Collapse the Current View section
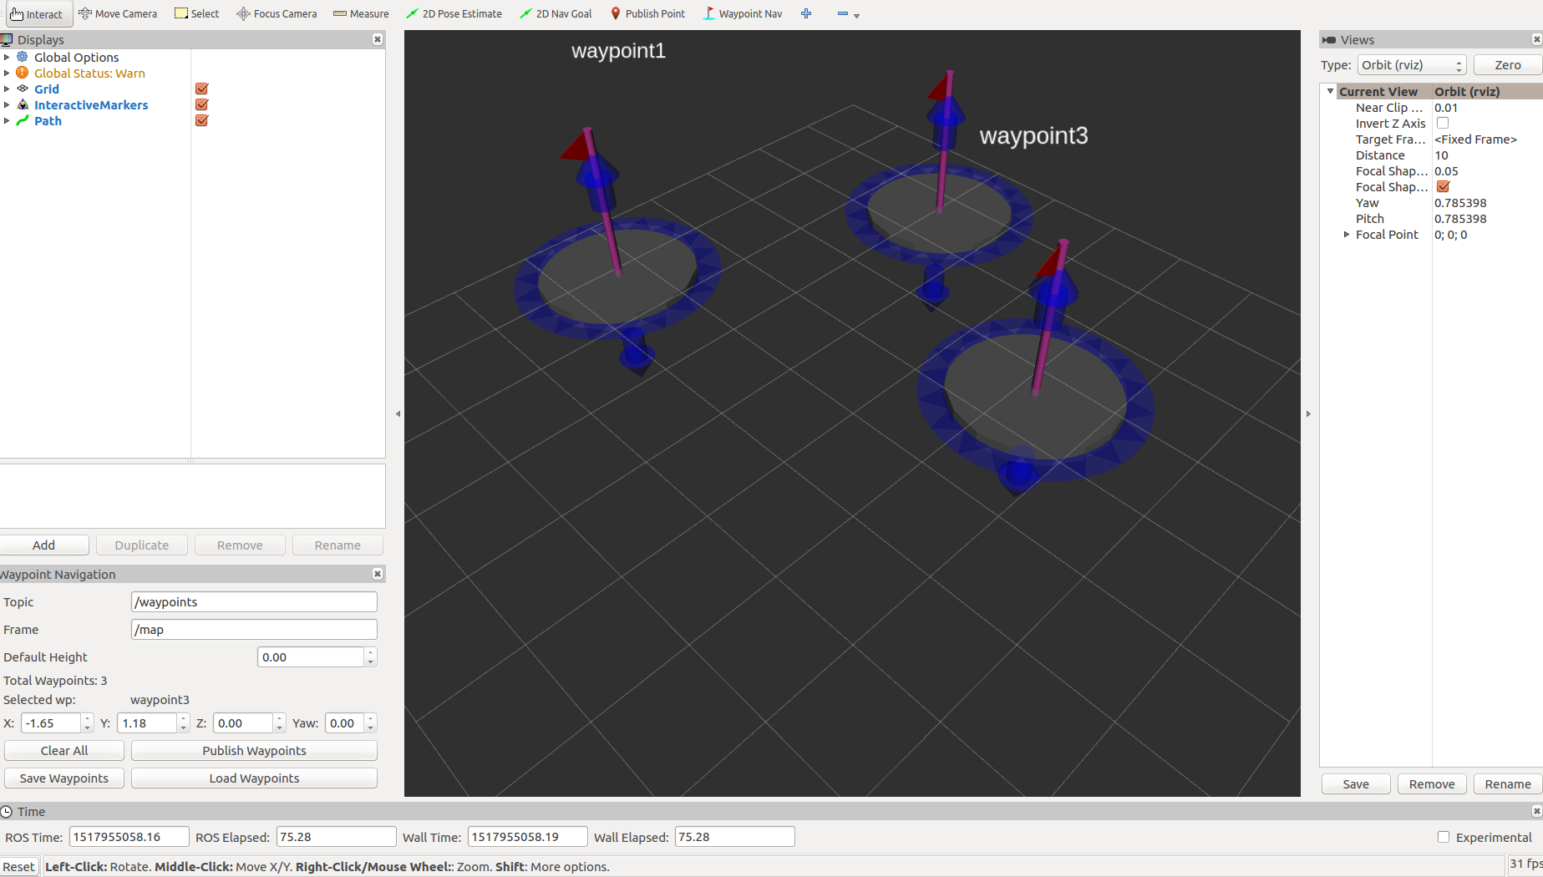Screen dimensions: 1543x877 (x=1330, y=91)
